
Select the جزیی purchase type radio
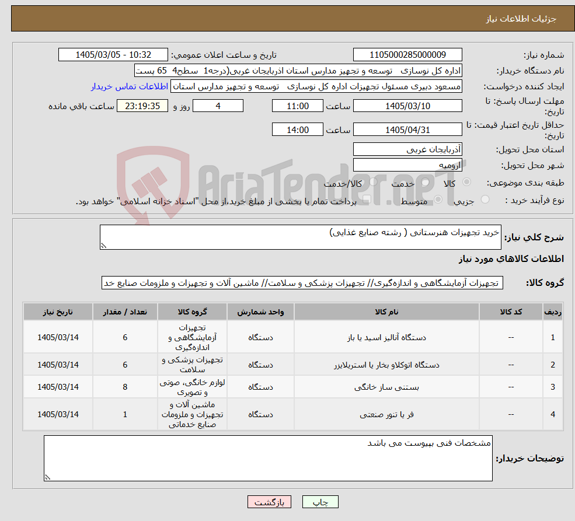pyautogui.click(x=485, y=200)
